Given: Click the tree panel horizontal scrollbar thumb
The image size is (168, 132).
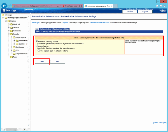Looking at the screenshot, I should click(x=11, y=129).
